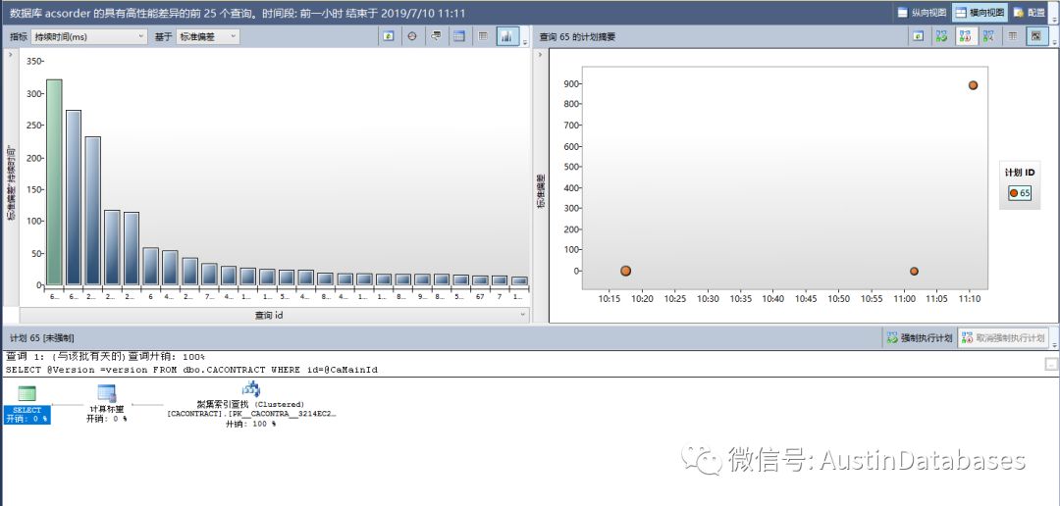Click the 查询 1 查询开销 100% line
The height and width of the screenshot is (506, 1060).
(x=105, y=357)
